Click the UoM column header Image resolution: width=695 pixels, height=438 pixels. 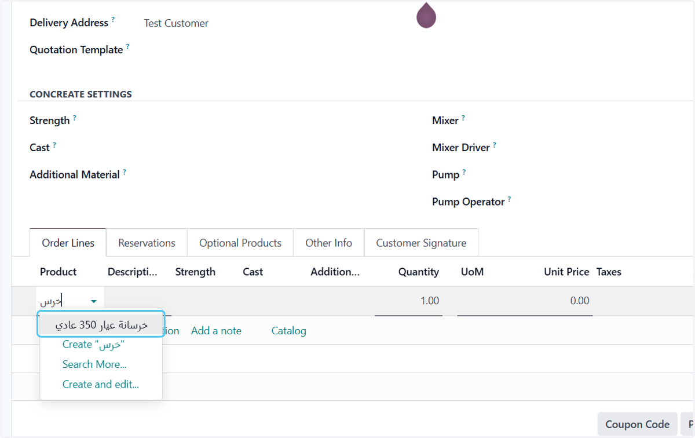tap(472, 272)
